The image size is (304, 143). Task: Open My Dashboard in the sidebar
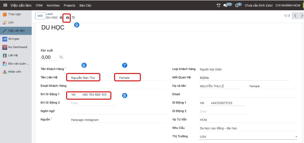[16, 47]
